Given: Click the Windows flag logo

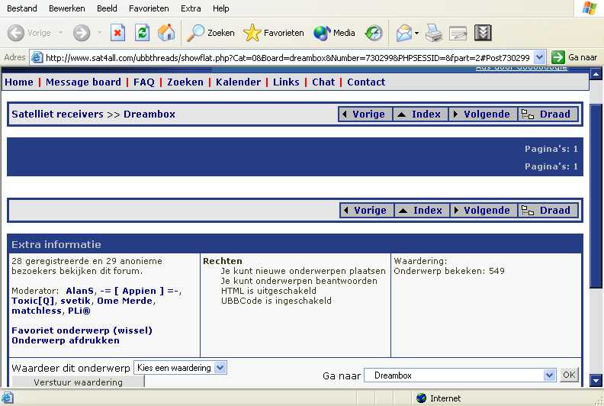Looking at the screenshot, I should (x=590, y=8).
